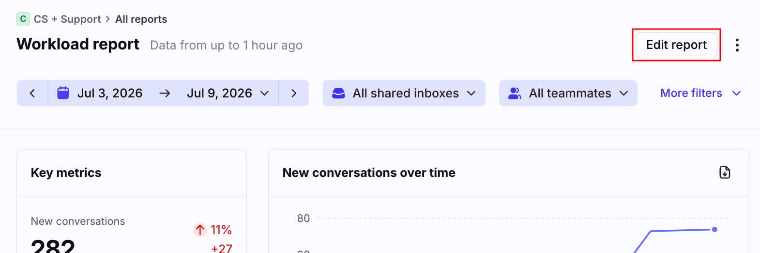The width and height of the screenshot is (760, 253).
Task: Click the green C workspace icon
Action: pos(23,19)
